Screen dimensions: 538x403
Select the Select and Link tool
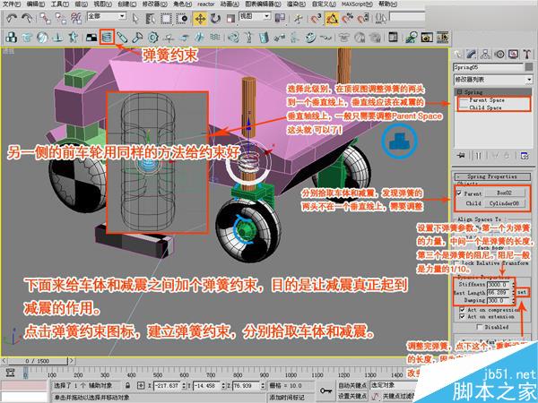45,18
